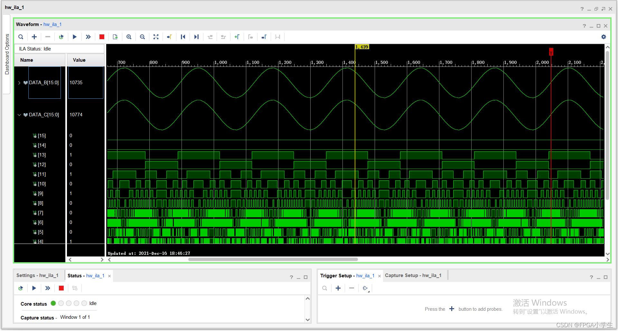Open trigger condition operator dropdown
618x331 pixels.
click(365, 288)
